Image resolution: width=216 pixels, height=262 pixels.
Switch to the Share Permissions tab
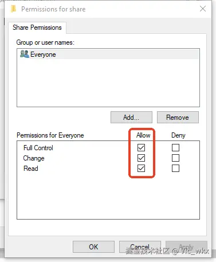point(37,28)
